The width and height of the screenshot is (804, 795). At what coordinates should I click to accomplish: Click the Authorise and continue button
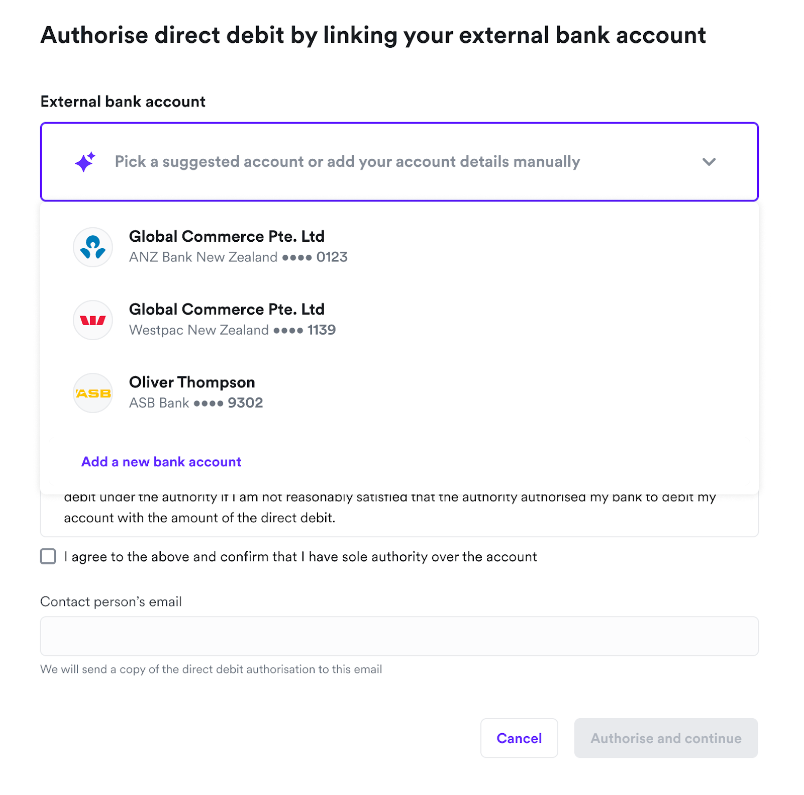pyautogui.click(x=666, y=738)
